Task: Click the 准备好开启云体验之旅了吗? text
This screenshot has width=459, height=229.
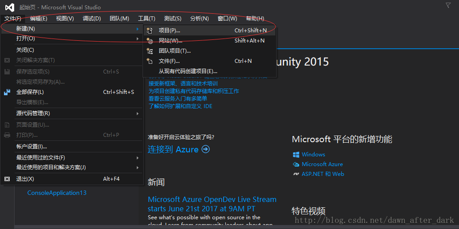Action: 181,137
